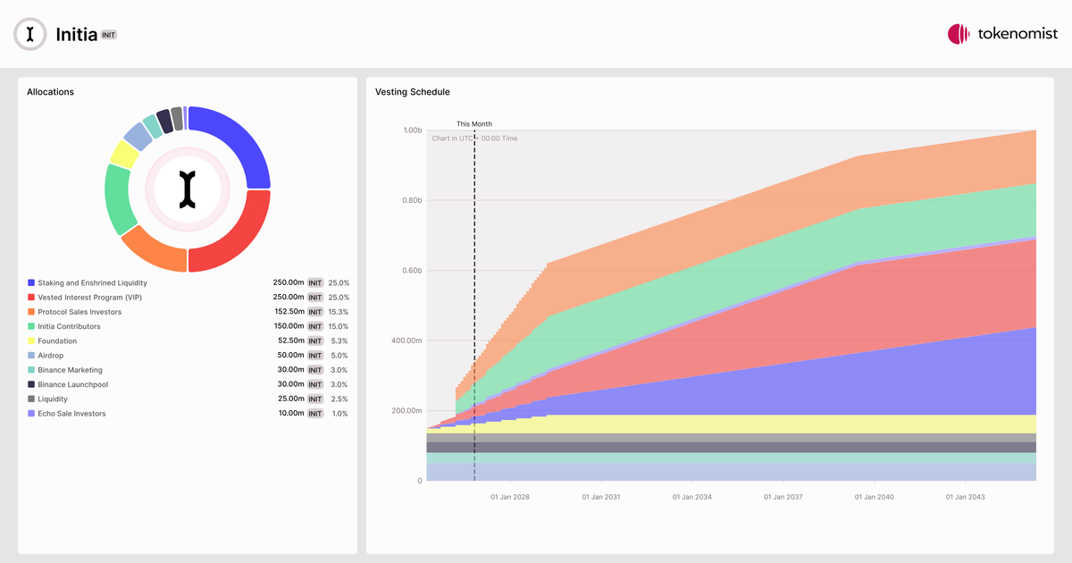Click 'Binance Launchpool' legend label
Screen dimensions: 1072x563
click(71, 384)
